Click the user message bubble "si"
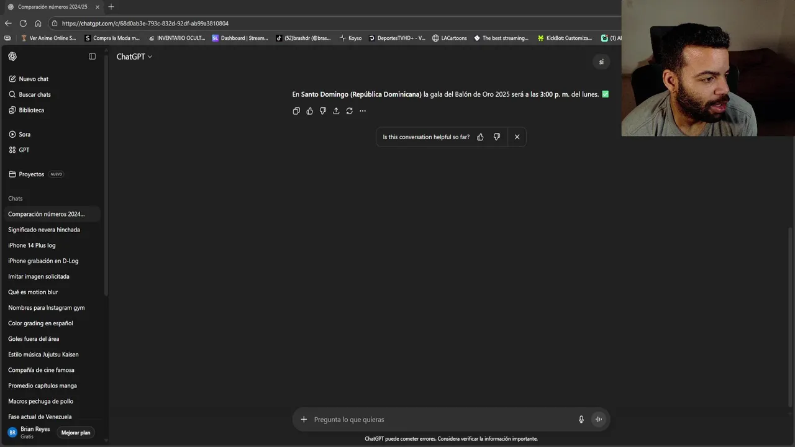The width and height of the screenshot is (795, 447). coord(601,62)
